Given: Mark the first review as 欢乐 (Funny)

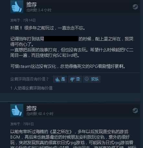Looking at the screenshot, I should 92,79.
